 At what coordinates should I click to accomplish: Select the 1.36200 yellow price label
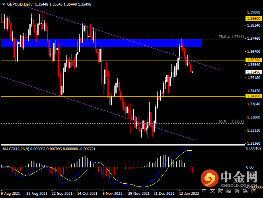253,60
